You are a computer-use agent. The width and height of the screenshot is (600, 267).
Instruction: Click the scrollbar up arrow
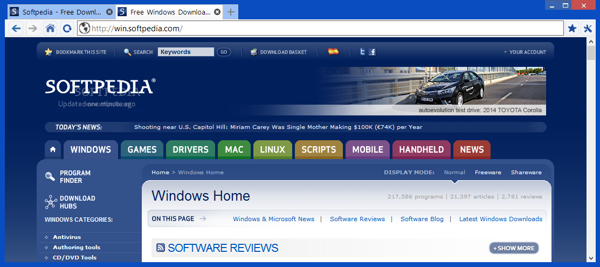click(591, 40)
